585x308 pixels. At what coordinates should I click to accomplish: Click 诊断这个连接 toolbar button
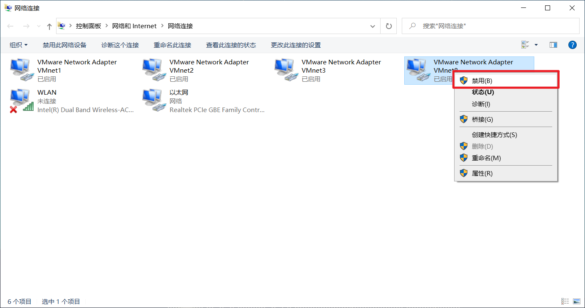[120, 45]
